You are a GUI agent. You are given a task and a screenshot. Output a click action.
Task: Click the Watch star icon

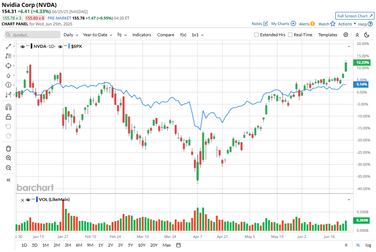(332, 24)
